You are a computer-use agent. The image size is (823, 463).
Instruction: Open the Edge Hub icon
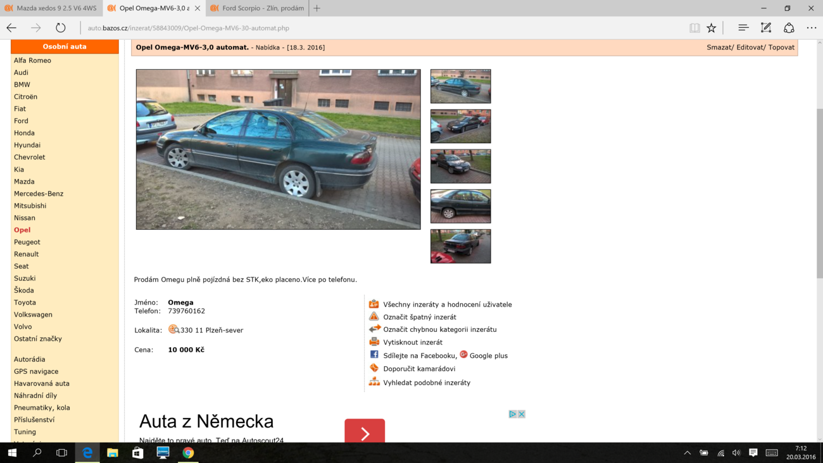tap(743, 28)
